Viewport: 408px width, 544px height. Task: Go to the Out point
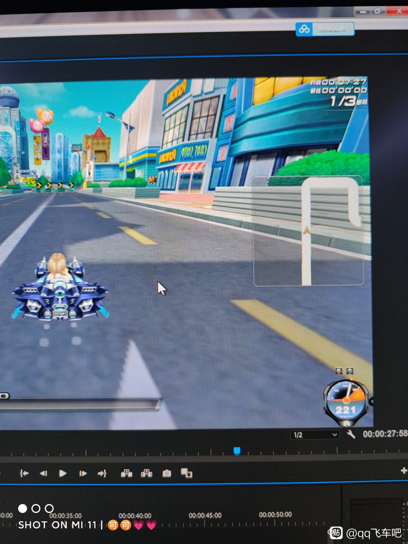pos(102,473)
